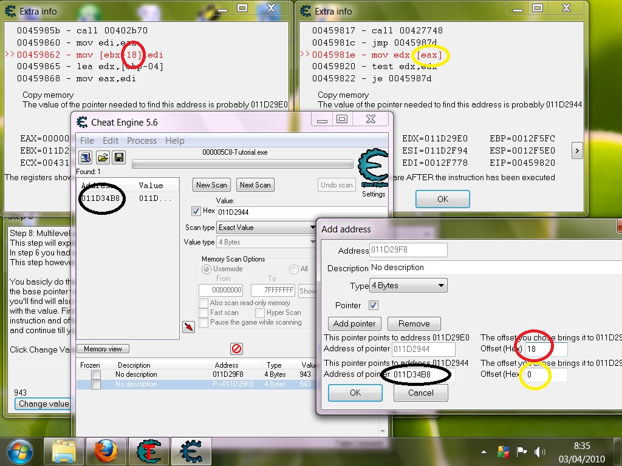622x466 pixels.
Task: Click the Cheat Engine logo above Settings
Action: click(x=374, y=168)
